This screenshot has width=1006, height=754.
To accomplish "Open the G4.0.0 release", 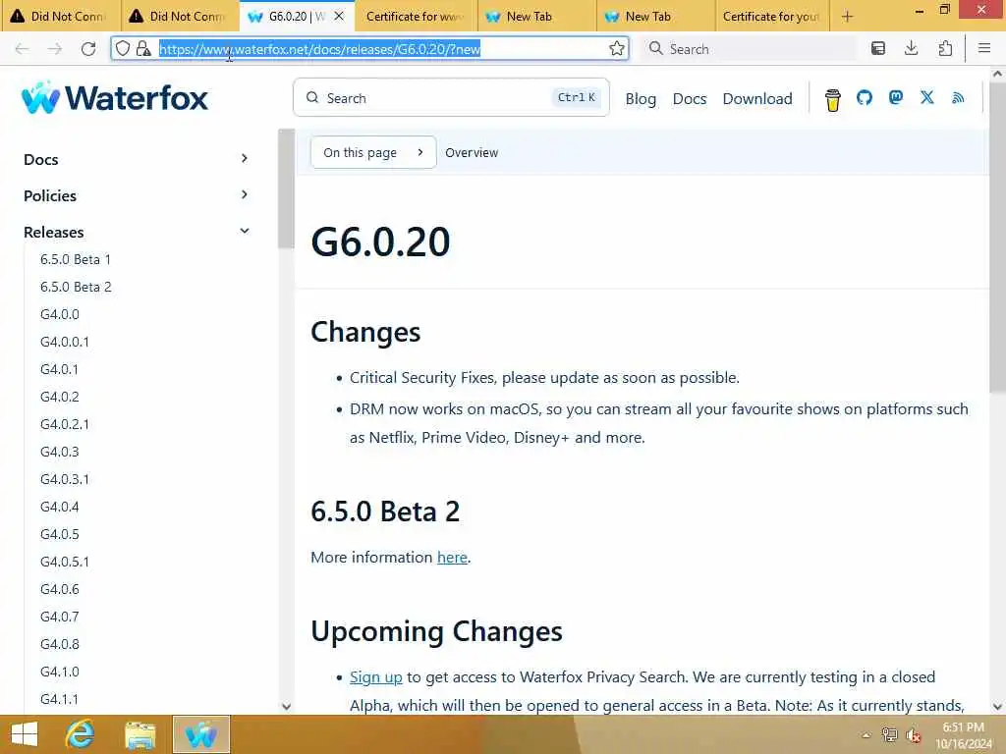I will (60, 314).
